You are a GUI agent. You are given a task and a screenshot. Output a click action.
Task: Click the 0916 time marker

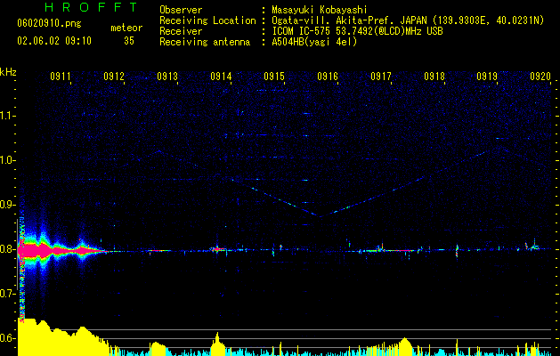[328, 76]
